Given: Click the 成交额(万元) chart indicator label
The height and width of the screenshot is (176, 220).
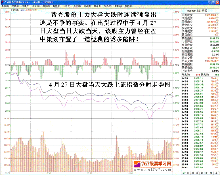Looking at the screenshot, I should [x=31, y=10].
